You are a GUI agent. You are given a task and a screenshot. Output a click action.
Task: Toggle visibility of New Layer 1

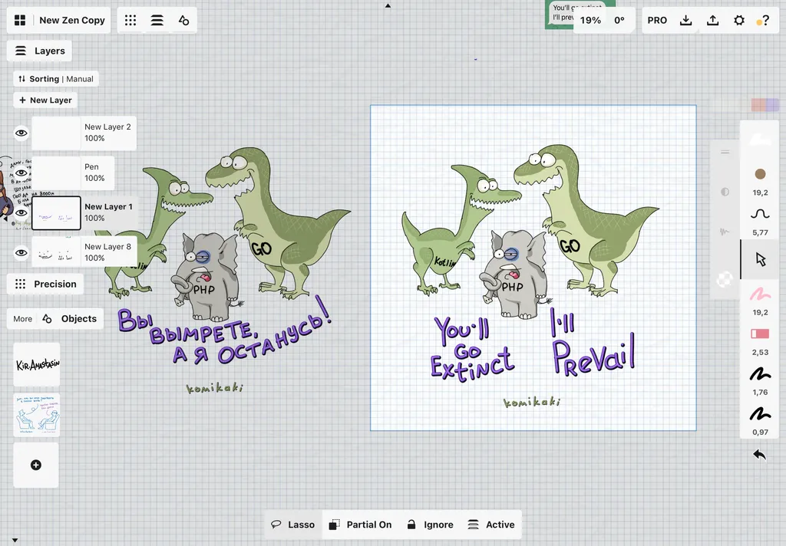coord(21,213)
